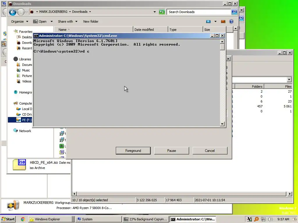The width and height of the screenshot is (298, 223).
Task: Select PE (F:) drive in the sidebar
Action: click(x=20, y=120)
